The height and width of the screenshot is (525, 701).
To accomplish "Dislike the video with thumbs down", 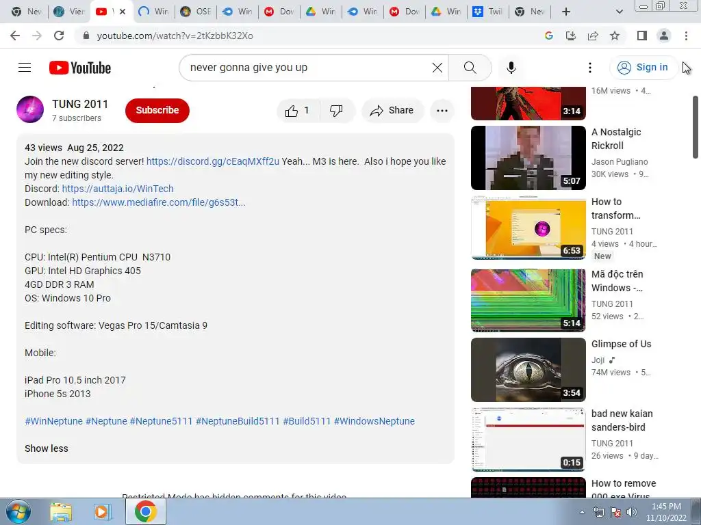I will (x=337, y=111).
